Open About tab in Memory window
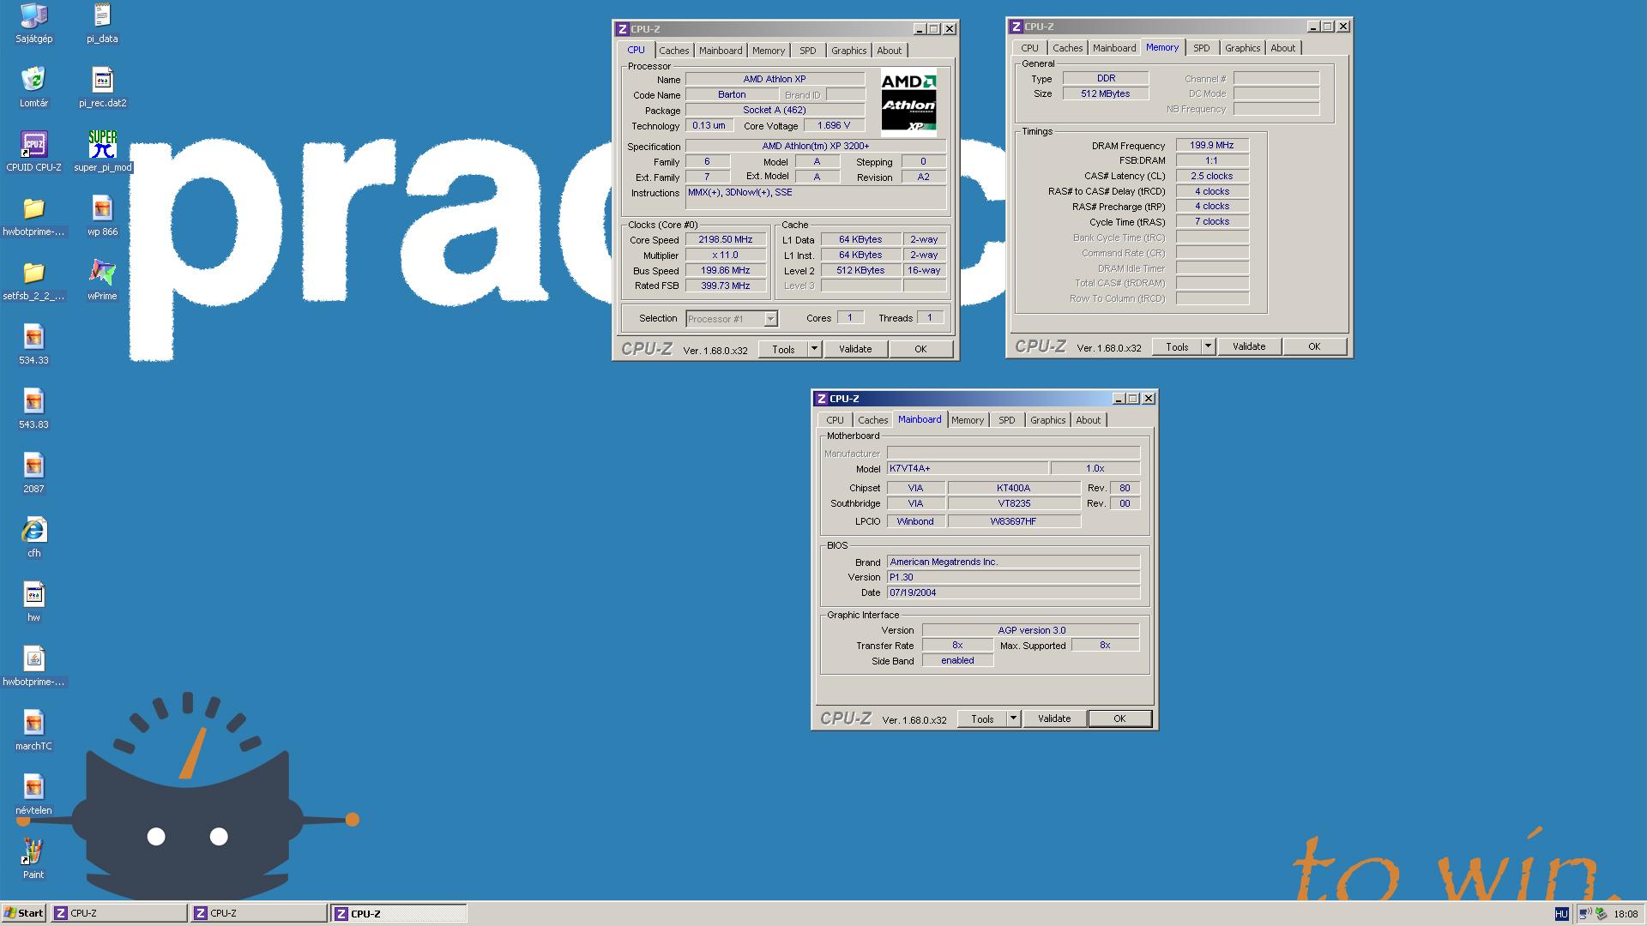 pyautogui.click(x=1282, y=48)
